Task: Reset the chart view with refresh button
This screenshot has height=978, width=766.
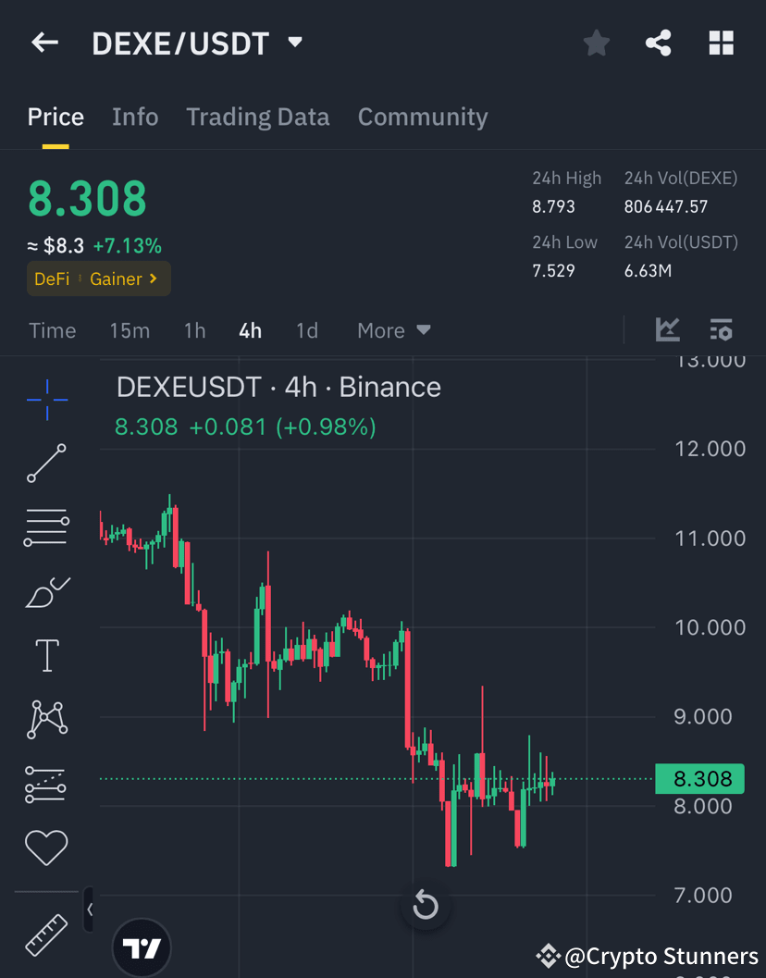Action: tap(425, 906)
